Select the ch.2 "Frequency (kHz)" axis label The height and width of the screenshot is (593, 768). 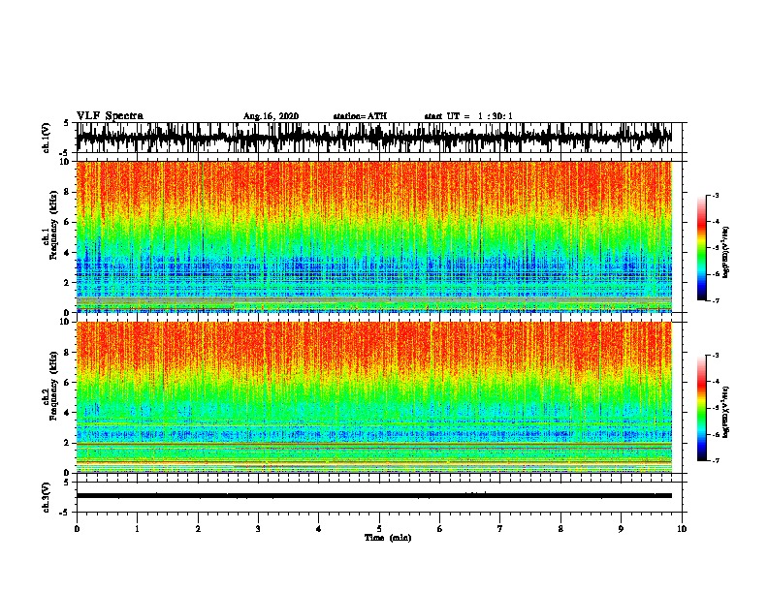[x=53, y=386]
